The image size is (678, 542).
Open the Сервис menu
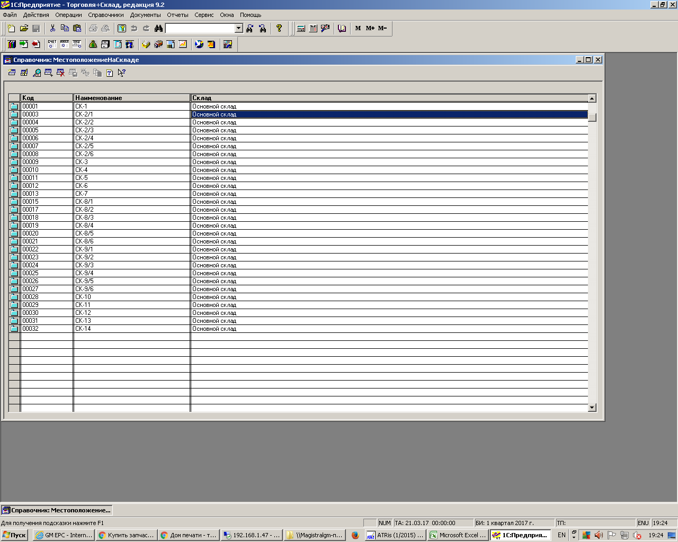pyautogui.click(x=204, y=15)
